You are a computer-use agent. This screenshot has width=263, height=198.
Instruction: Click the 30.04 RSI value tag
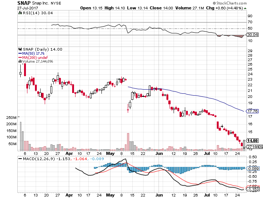click(252, 36)
